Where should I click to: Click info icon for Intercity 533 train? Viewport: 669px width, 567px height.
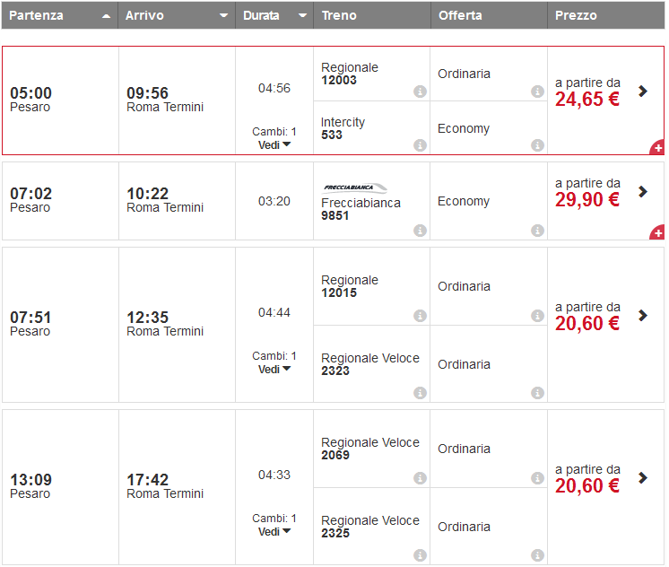pos(420,145)
